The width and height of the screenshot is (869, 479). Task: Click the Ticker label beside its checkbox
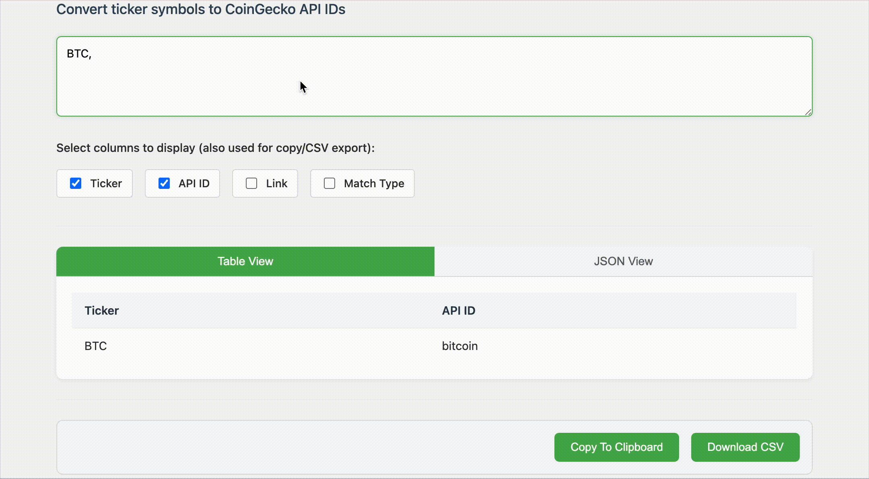coord(106,184)
